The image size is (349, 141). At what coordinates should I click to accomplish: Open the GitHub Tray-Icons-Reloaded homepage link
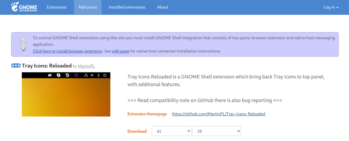(x=218, y=114)
